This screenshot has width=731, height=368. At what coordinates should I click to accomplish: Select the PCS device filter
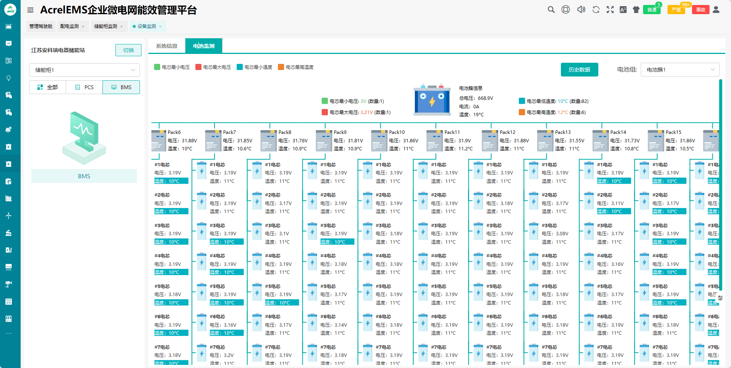coord(84,87)
